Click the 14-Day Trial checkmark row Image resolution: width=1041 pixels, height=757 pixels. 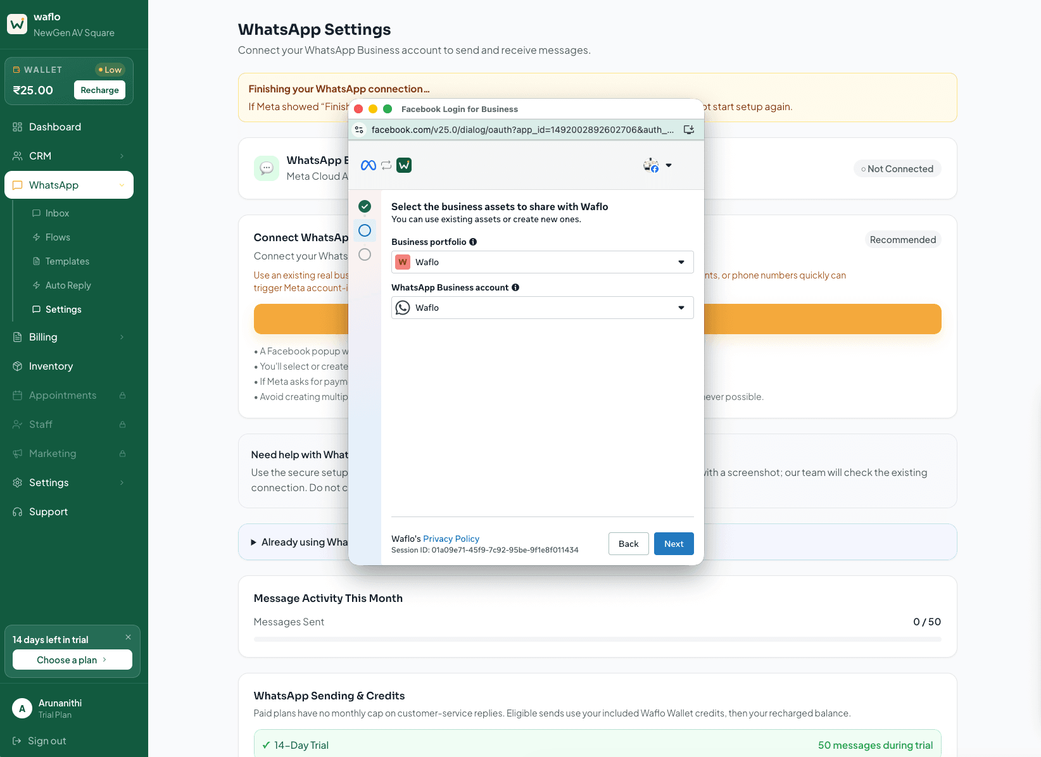coord(597,745)
